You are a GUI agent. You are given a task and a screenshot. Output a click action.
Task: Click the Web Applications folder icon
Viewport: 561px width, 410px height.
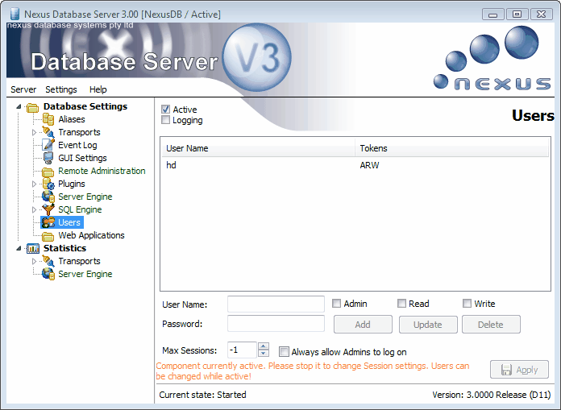(48, 236)
